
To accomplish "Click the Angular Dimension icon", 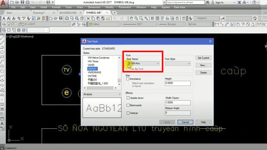I will [x=253, y=24].
